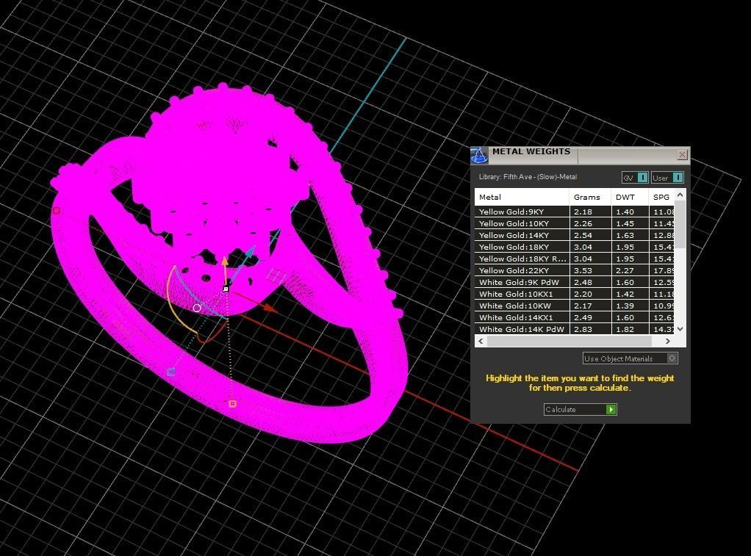
Task: Close the Metal Weights panel
Action: point(682,154)
